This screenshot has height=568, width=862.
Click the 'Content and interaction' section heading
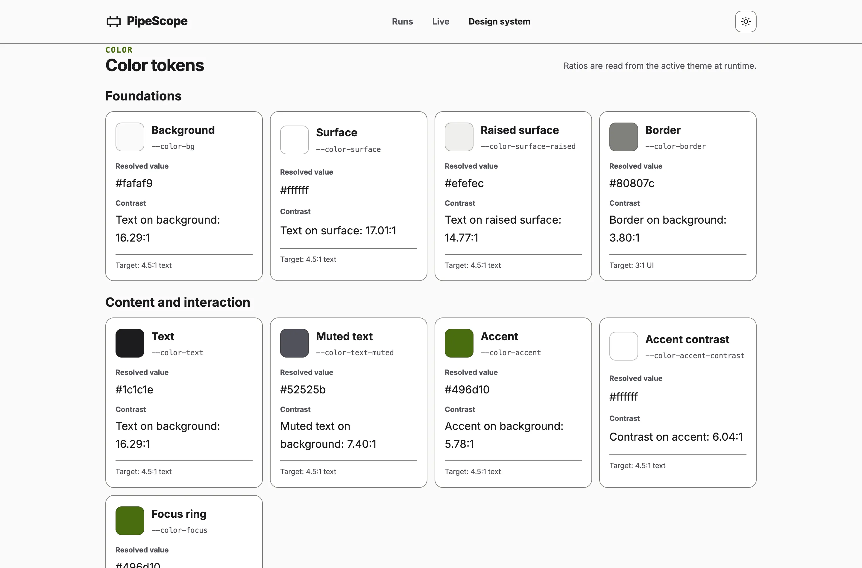(x=178, y=302)
